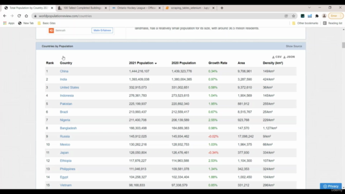Sort by the Rank column header

(x=50, y=63)
